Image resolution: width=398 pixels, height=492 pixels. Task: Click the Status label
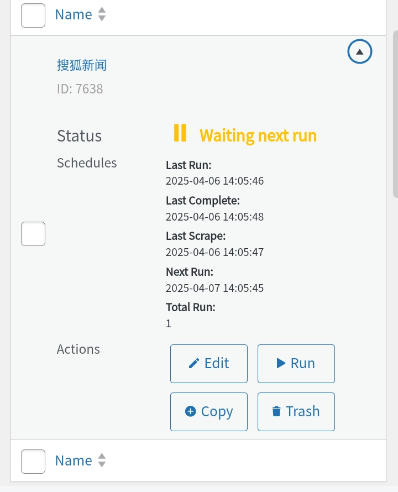[x=79, y=136]
